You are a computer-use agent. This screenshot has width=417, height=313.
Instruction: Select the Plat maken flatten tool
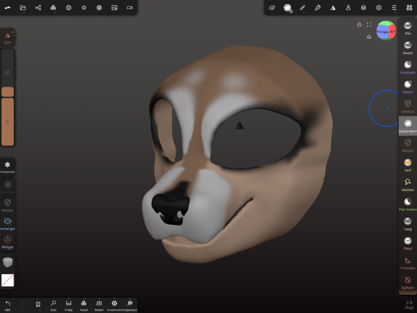(x=407, y=204)
